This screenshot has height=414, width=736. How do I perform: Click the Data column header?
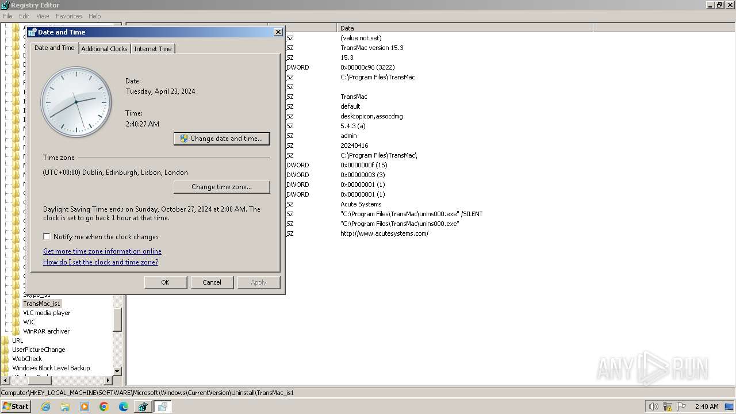coord(465,28)
